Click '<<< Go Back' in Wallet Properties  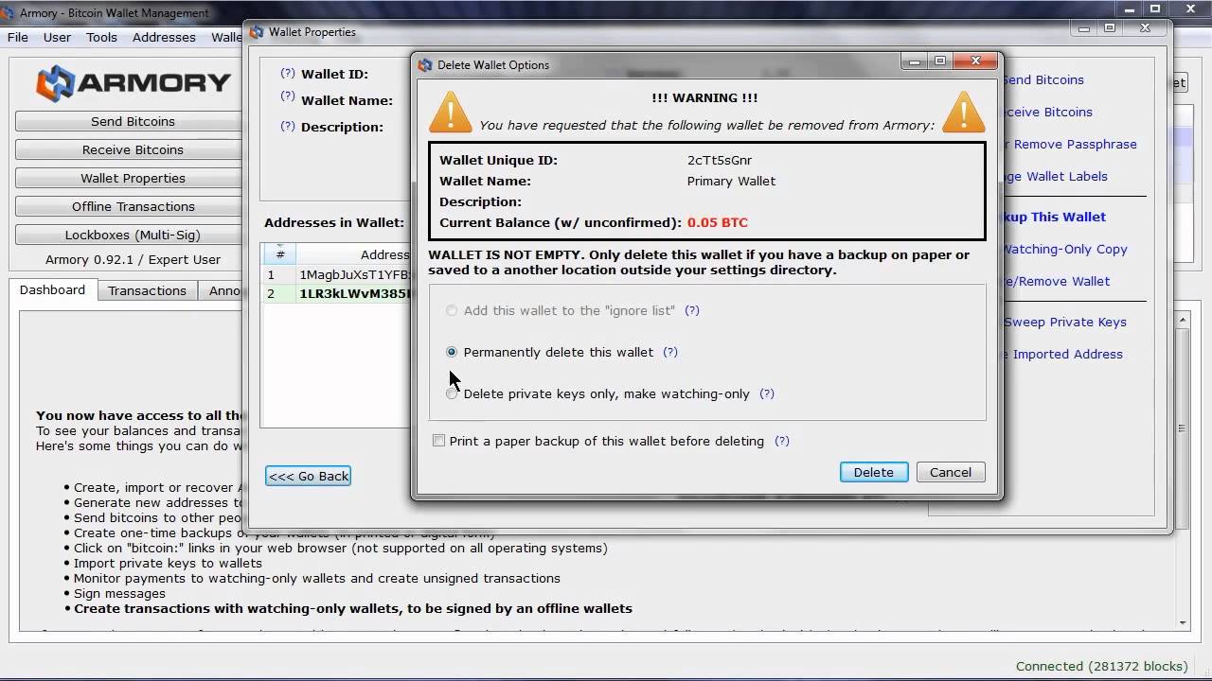309,476
